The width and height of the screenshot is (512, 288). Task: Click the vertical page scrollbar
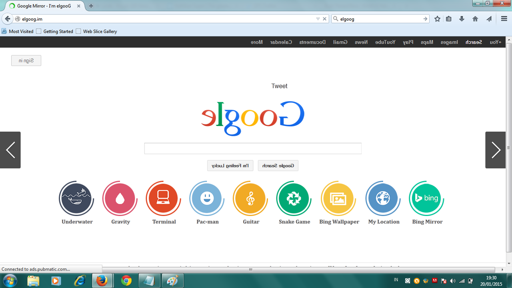coord(509,148)
